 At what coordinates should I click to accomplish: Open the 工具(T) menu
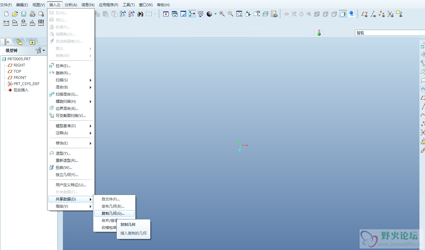click(x=129, y=5)
